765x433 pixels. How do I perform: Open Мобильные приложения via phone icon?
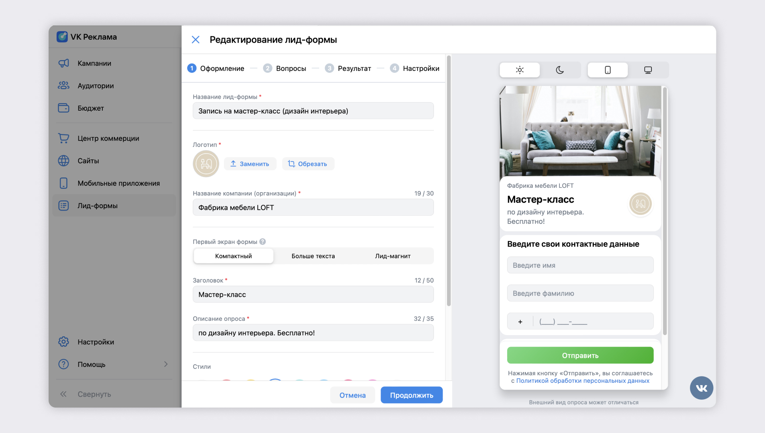pyautogui.click(x=64, y=183)
